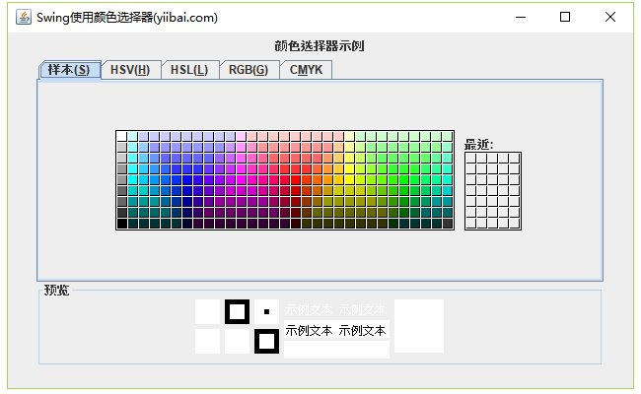
Task: Close the Swing color chooser window
Action: point(610,17)
